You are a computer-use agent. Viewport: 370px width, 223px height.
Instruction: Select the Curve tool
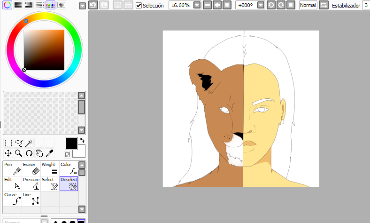[x=12, y=199]
